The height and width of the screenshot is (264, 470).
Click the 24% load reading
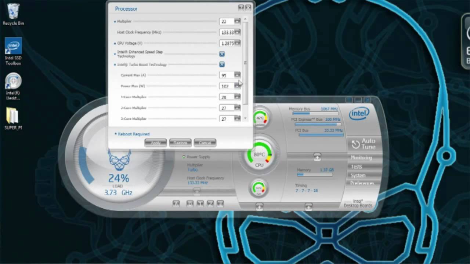119,179
